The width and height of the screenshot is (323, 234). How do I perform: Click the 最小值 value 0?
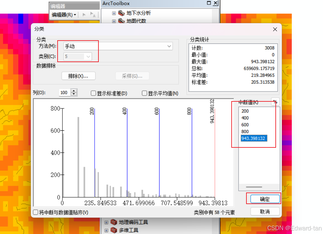coord(273,55)
